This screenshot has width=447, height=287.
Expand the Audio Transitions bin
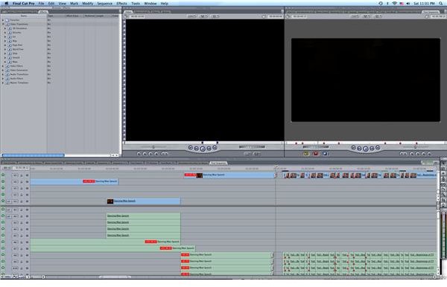pos(3,74)
